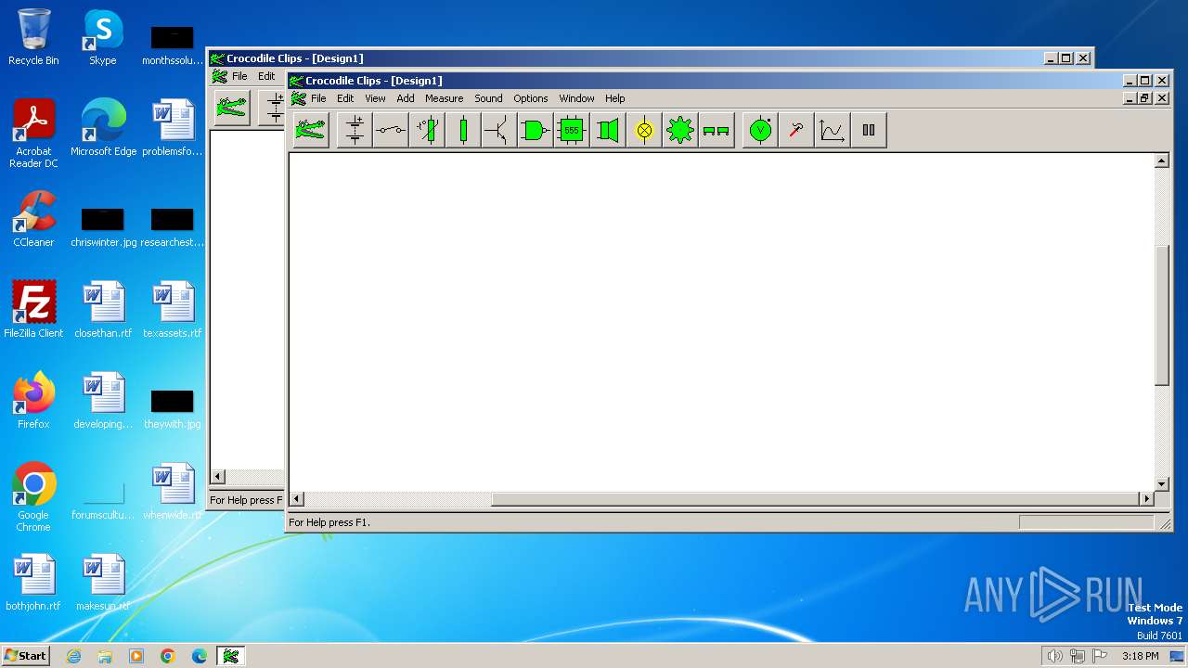Select the logic gate tool
The image size is (1188, 668).
pyautogui.click(x=536, y=131)
